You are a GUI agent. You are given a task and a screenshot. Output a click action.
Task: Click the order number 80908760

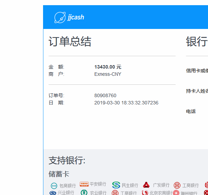105,95
